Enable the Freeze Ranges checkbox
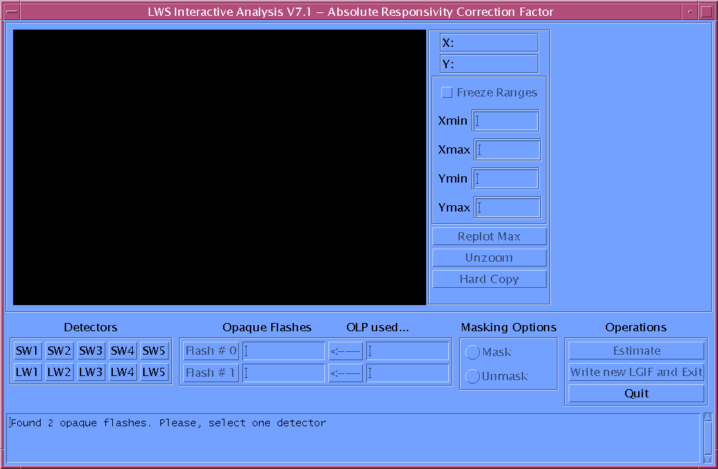The image size is (718, 469). [x=447, y=92]
